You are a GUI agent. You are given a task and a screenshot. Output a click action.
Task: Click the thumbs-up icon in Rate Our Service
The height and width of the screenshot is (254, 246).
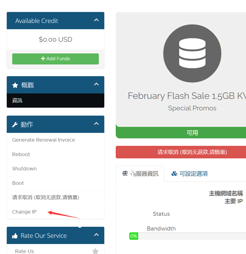coord(15,236)
